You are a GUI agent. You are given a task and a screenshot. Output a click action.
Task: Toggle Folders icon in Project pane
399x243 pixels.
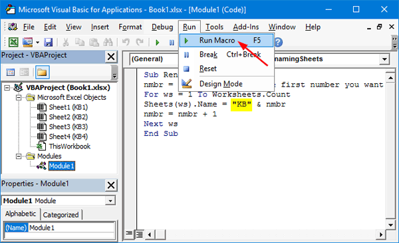coord(42,73)
